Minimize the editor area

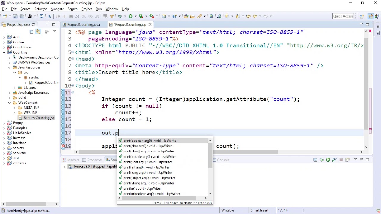(x=361, y=24)
